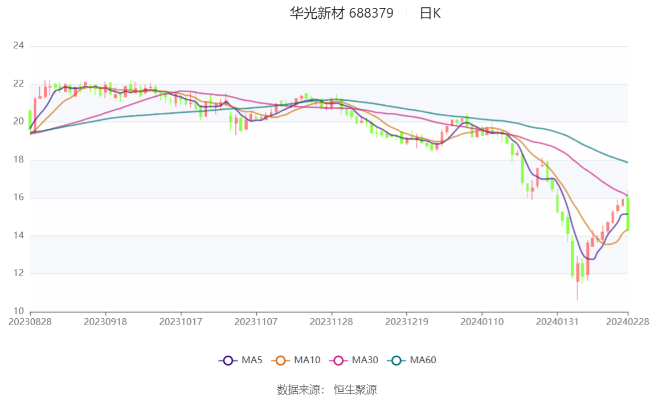This screenshot has width=654, height=398.
Task: Hide the MA60 line via its label
Action: click(423, 360)
